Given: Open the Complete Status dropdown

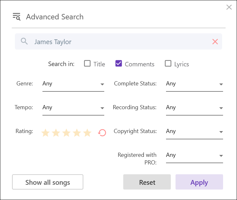Looking at the screenshot, I should [x=194, y=84].
